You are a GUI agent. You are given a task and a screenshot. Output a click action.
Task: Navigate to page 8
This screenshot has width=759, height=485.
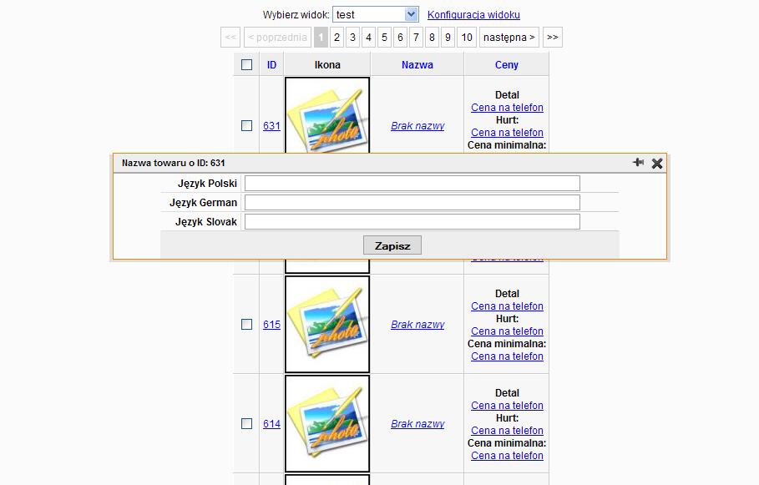[x=433, y=38]
